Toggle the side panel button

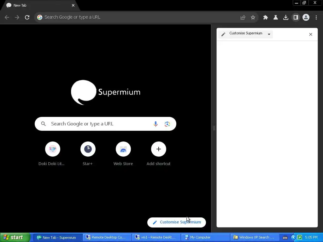296,18
